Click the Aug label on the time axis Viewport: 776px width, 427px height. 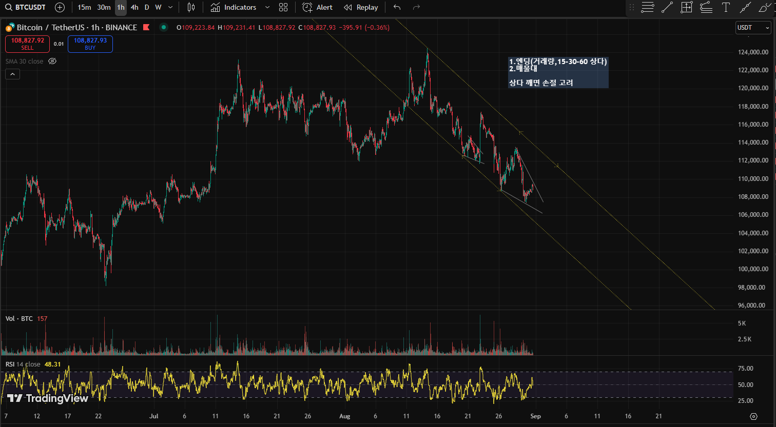click(344, 416)
